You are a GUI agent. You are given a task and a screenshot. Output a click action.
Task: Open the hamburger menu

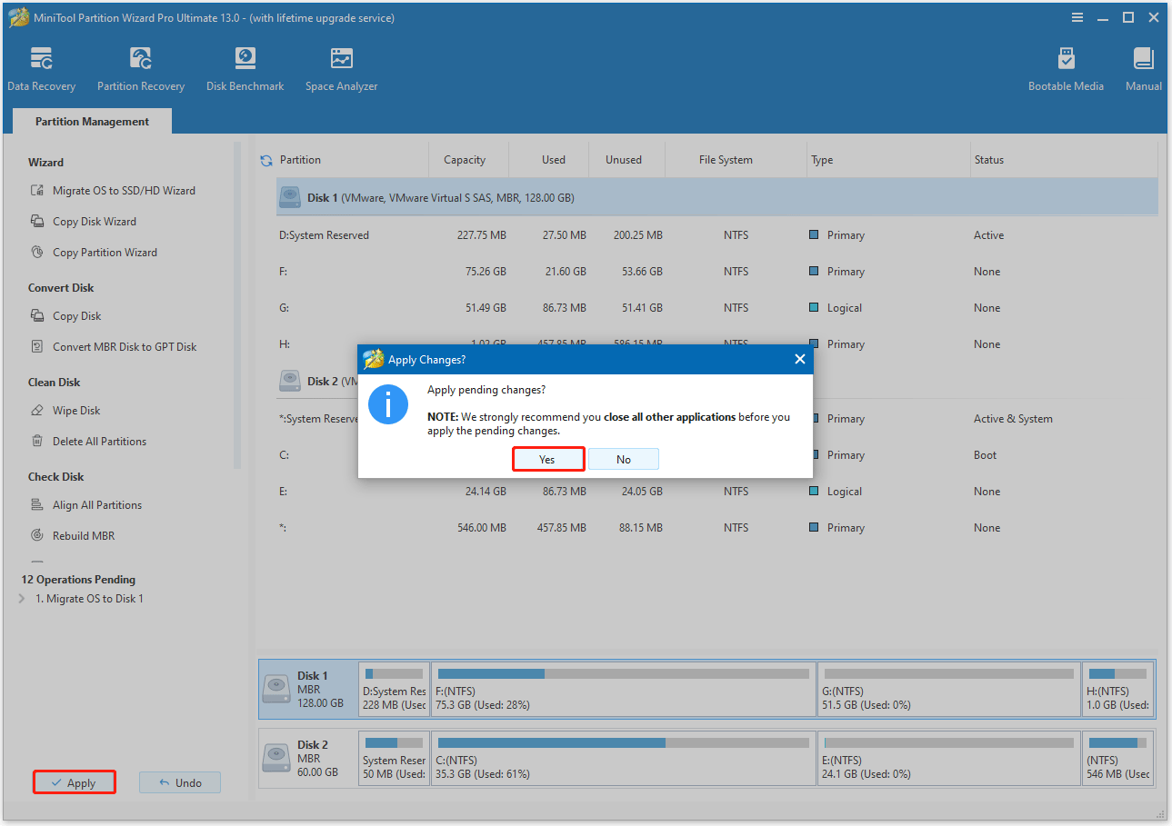[1077, 17]
